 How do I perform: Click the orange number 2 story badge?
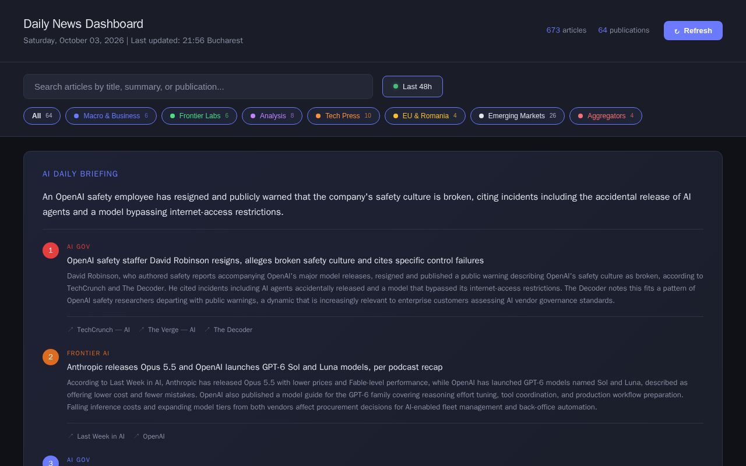(51, 357)
